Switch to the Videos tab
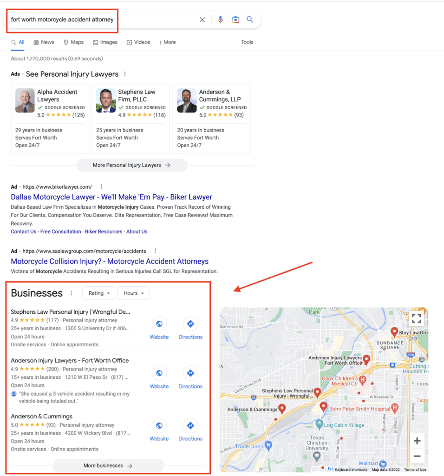This screenshot has width=444, height=476. (x=138, y=42)
